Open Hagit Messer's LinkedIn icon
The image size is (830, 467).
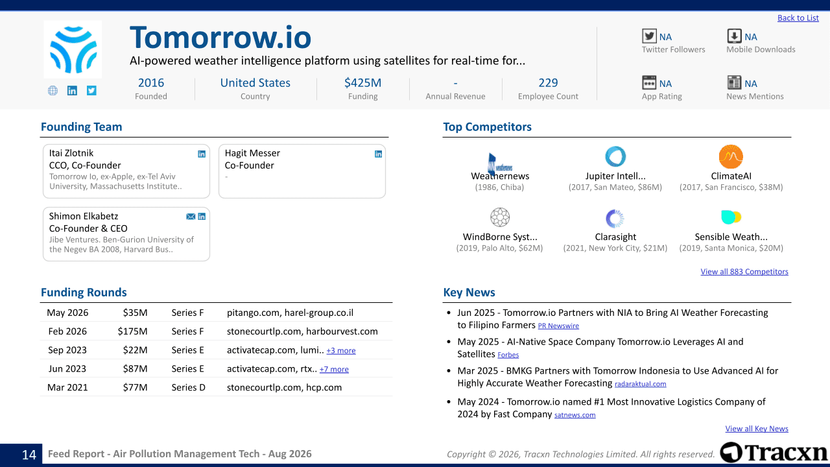click(x=379, y=154)
